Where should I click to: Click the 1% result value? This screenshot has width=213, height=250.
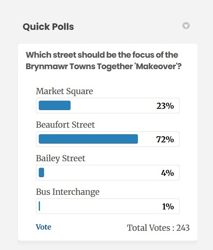pyautogui.click(x=168, y=207)
